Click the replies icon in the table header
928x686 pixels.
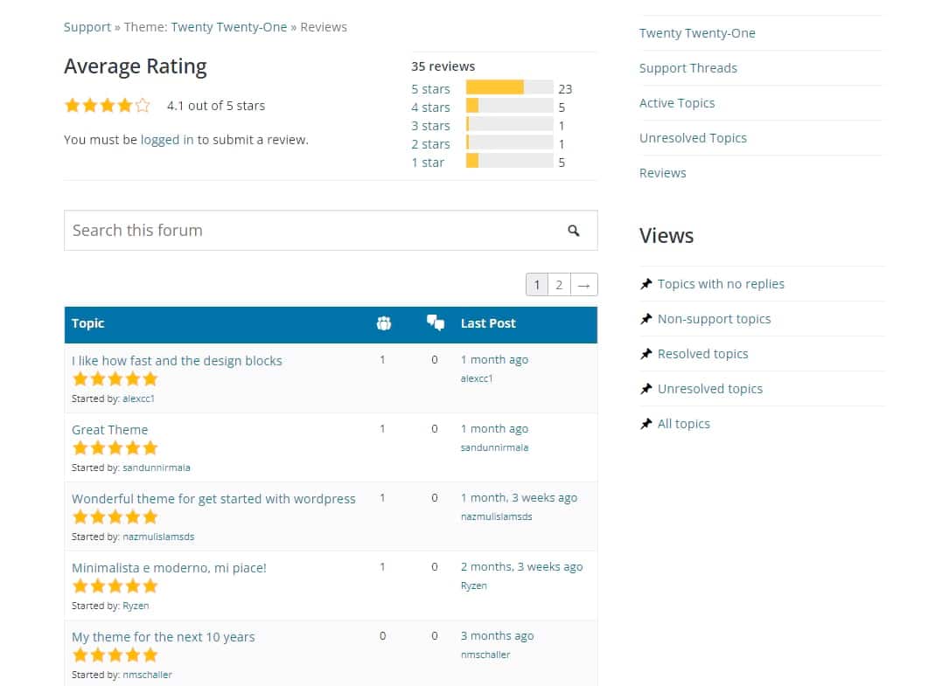coord(435,322)
